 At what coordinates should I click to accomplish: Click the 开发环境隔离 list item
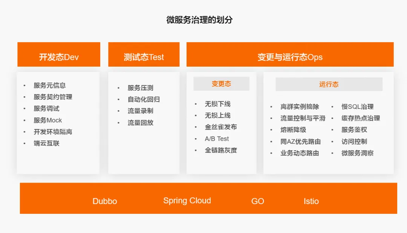point(53,132)
